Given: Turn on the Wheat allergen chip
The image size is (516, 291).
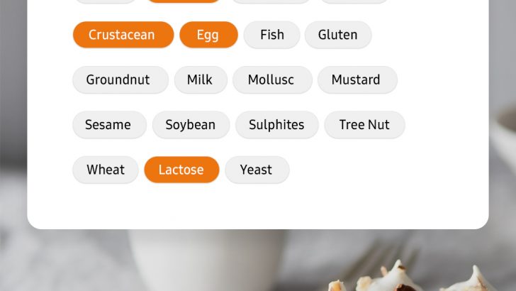Looking at the screenshot, I should click(x=105, y=170).
